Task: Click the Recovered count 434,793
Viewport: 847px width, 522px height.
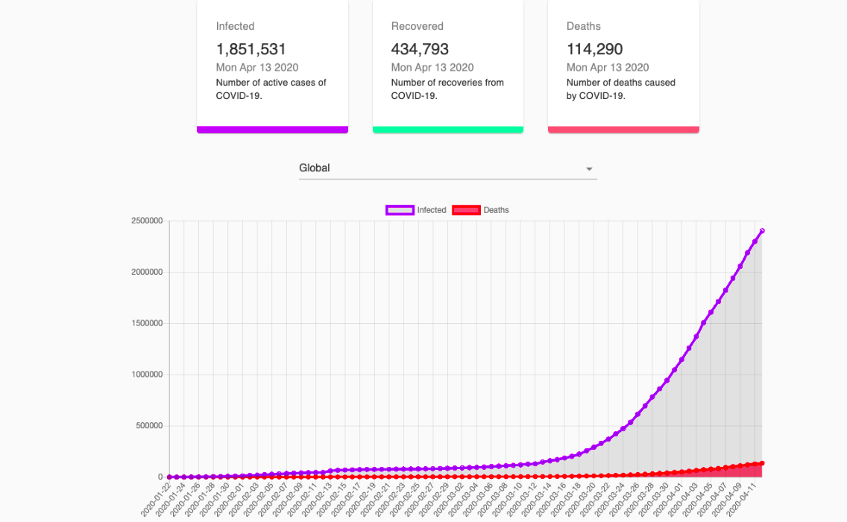Action: pyautogui.click(x=420, y=49)
